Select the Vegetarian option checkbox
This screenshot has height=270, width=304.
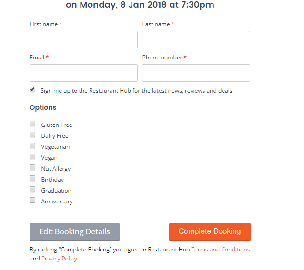click(x=32, y=145)
